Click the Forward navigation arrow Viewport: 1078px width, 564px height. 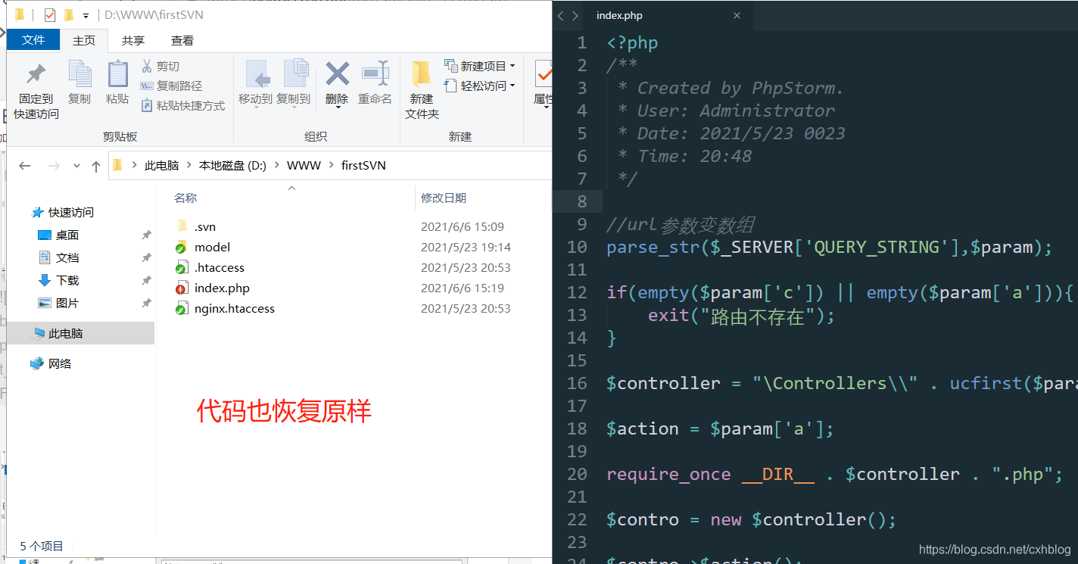54,166
